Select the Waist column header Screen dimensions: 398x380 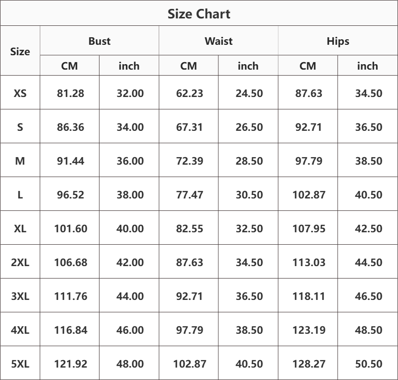click(x=218, y=41)
